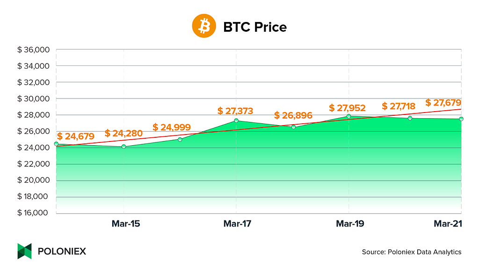Click the $27,679 price label
Viewport: 479px width, 269px height.
pos(443,102)
